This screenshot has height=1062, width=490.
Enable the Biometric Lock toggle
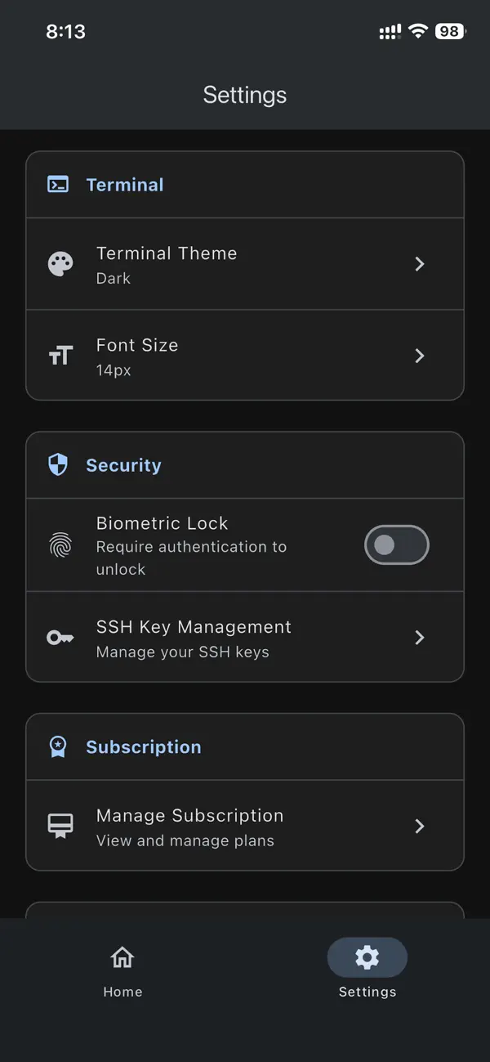(x=397, y=545)
